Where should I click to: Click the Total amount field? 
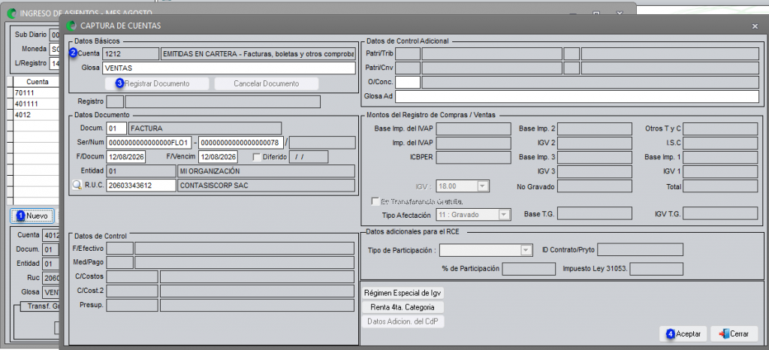click(x=720, y=186)
